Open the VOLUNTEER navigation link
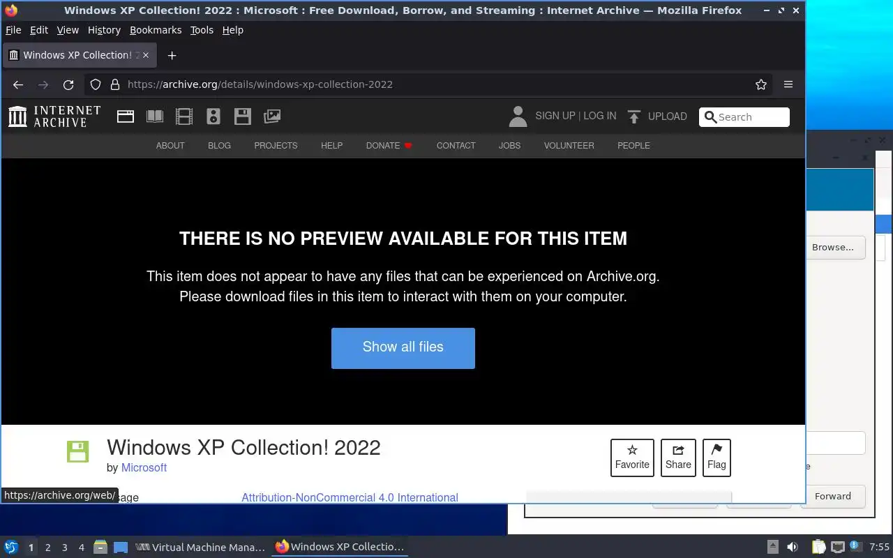Image resolution: width=893 pixels, height=558 pixels. tap(569, 145)
